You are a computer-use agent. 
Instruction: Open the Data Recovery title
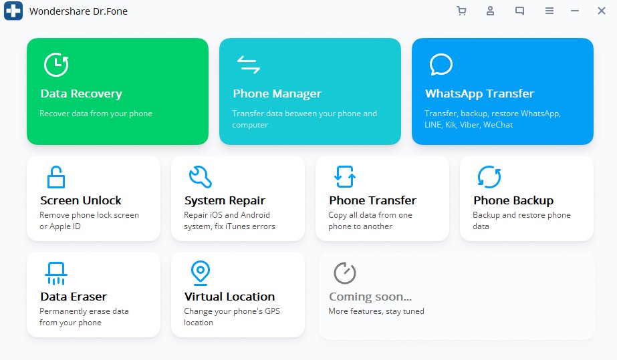click(x=81, y=94)
